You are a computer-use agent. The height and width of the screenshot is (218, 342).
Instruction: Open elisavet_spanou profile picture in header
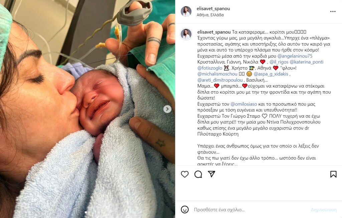[186, 11]
